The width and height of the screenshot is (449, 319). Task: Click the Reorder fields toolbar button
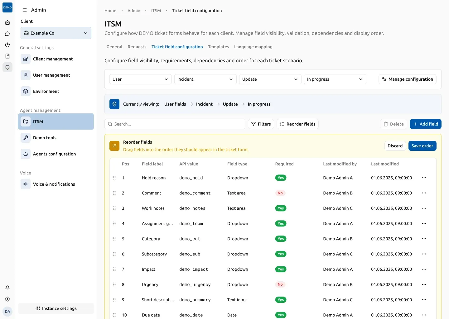click(x=297, y=124)
